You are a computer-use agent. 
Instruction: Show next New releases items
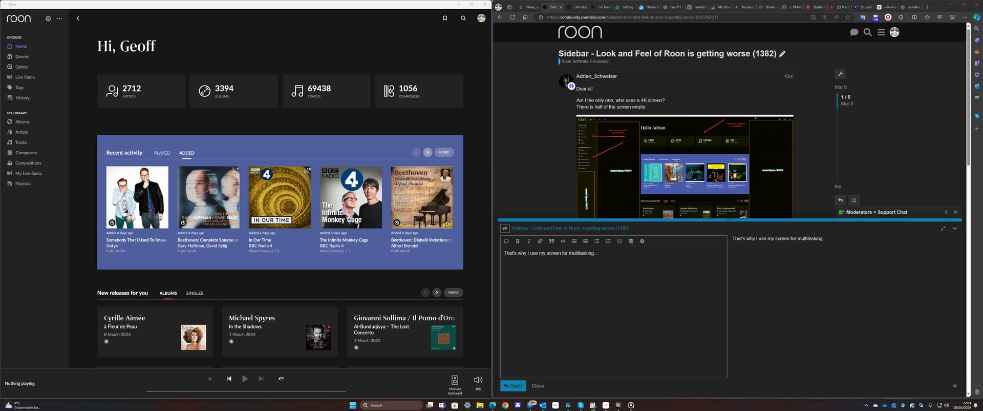coord(437,293)
